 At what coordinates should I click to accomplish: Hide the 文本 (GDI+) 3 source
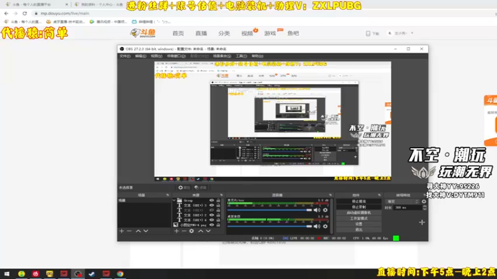tap(211, 205)
